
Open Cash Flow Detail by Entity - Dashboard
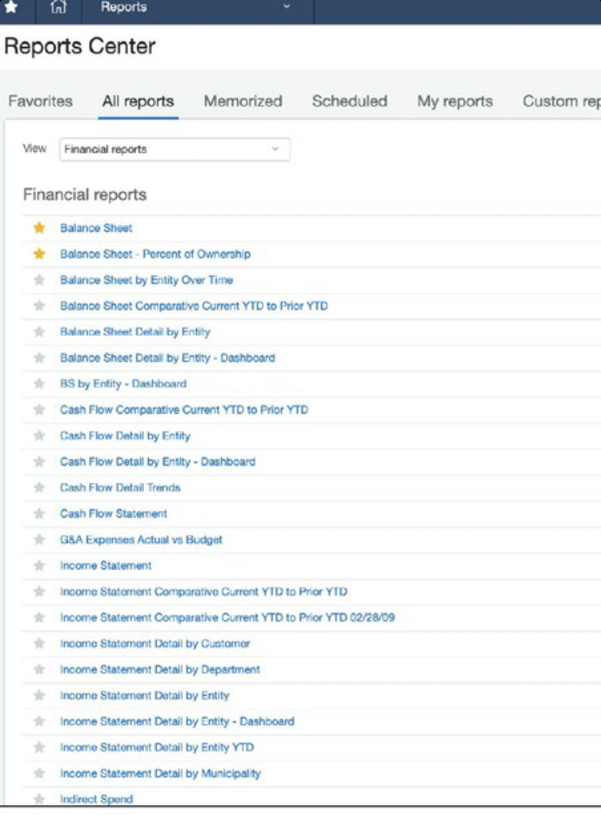(x=158, y=462)
